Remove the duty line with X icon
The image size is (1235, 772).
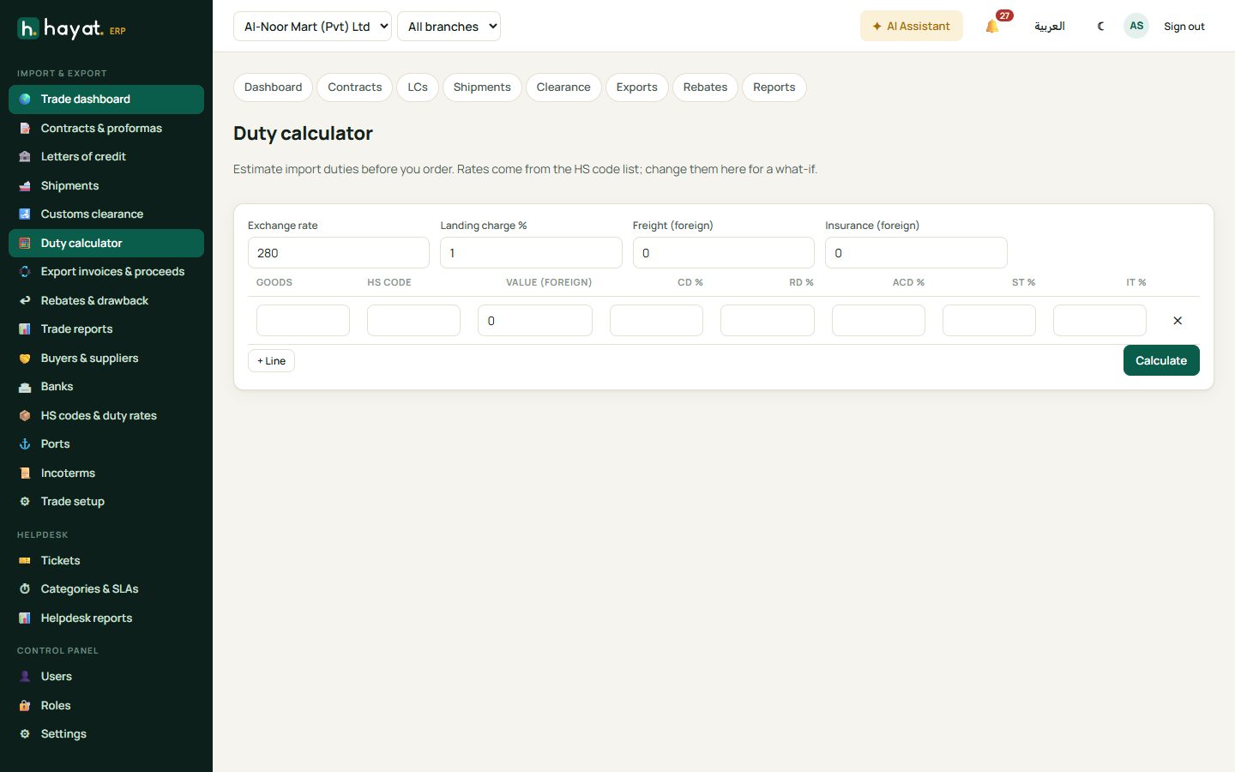coord(1178,321)
